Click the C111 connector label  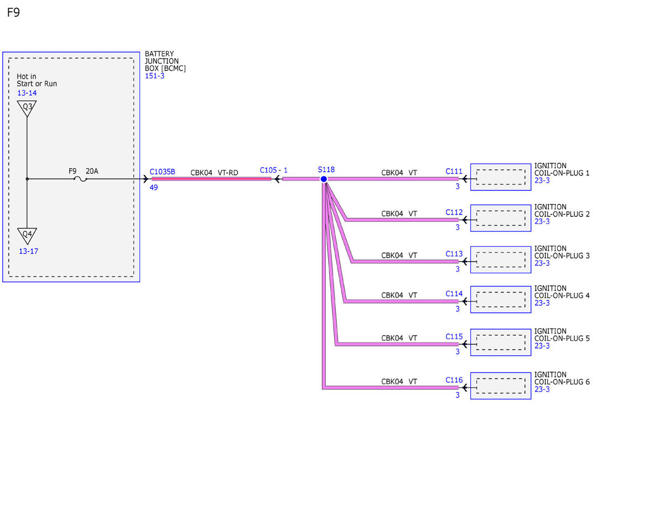coord(454,172)
